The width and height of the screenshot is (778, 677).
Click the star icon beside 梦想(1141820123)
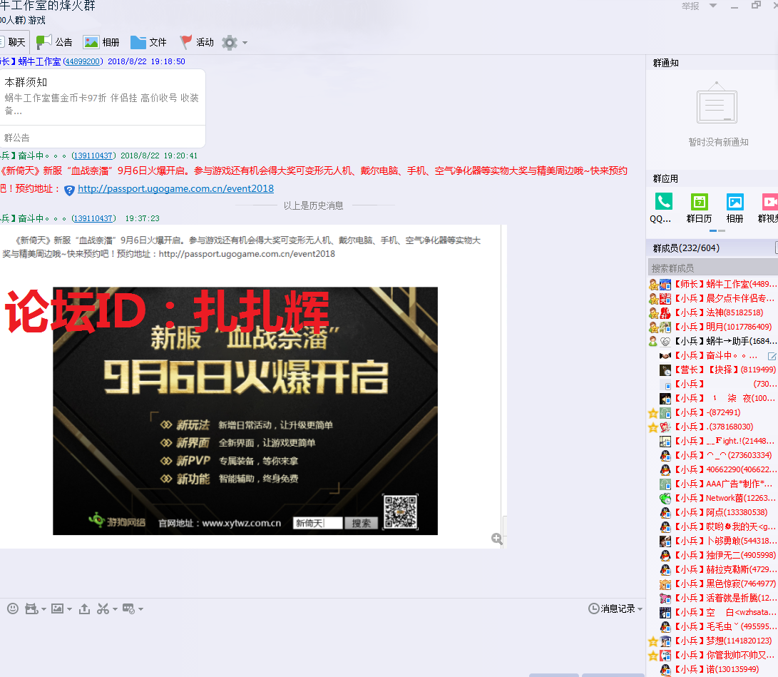click(653, 641)
